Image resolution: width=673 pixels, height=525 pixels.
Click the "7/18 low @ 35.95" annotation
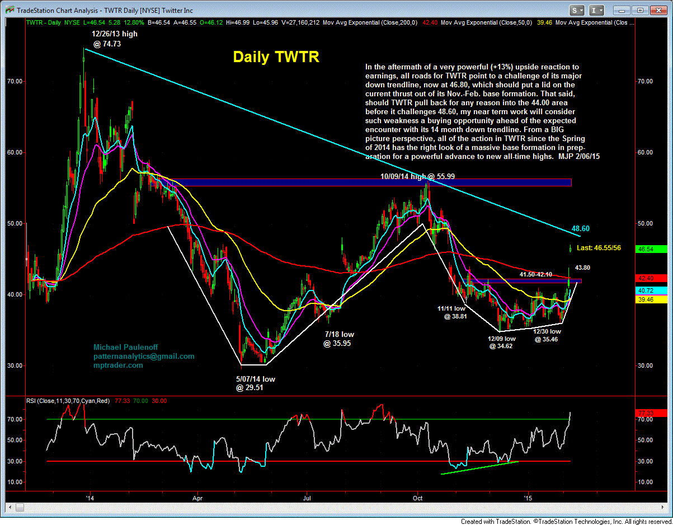tap(338, 339)
